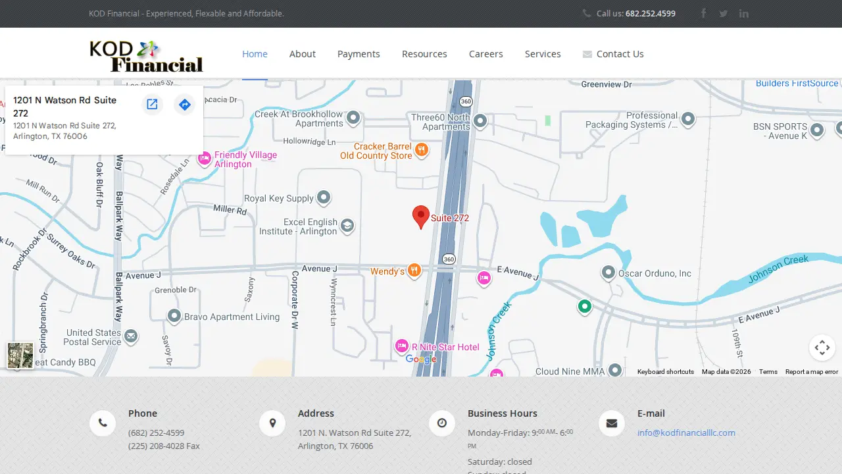This screenshot has width=842, height=474.
Task: Open the Careers menu item
Action: 486,54
